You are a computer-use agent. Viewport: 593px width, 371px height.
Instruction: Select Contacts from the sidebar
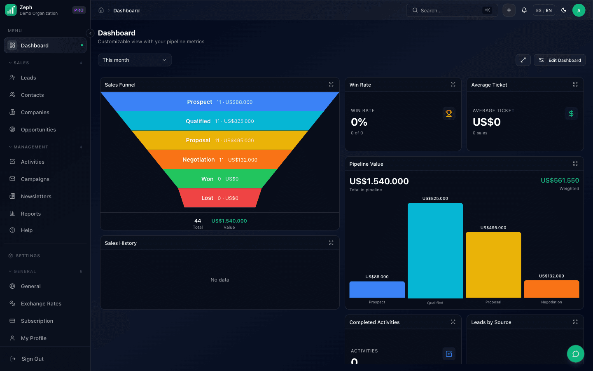click(33, 95)
